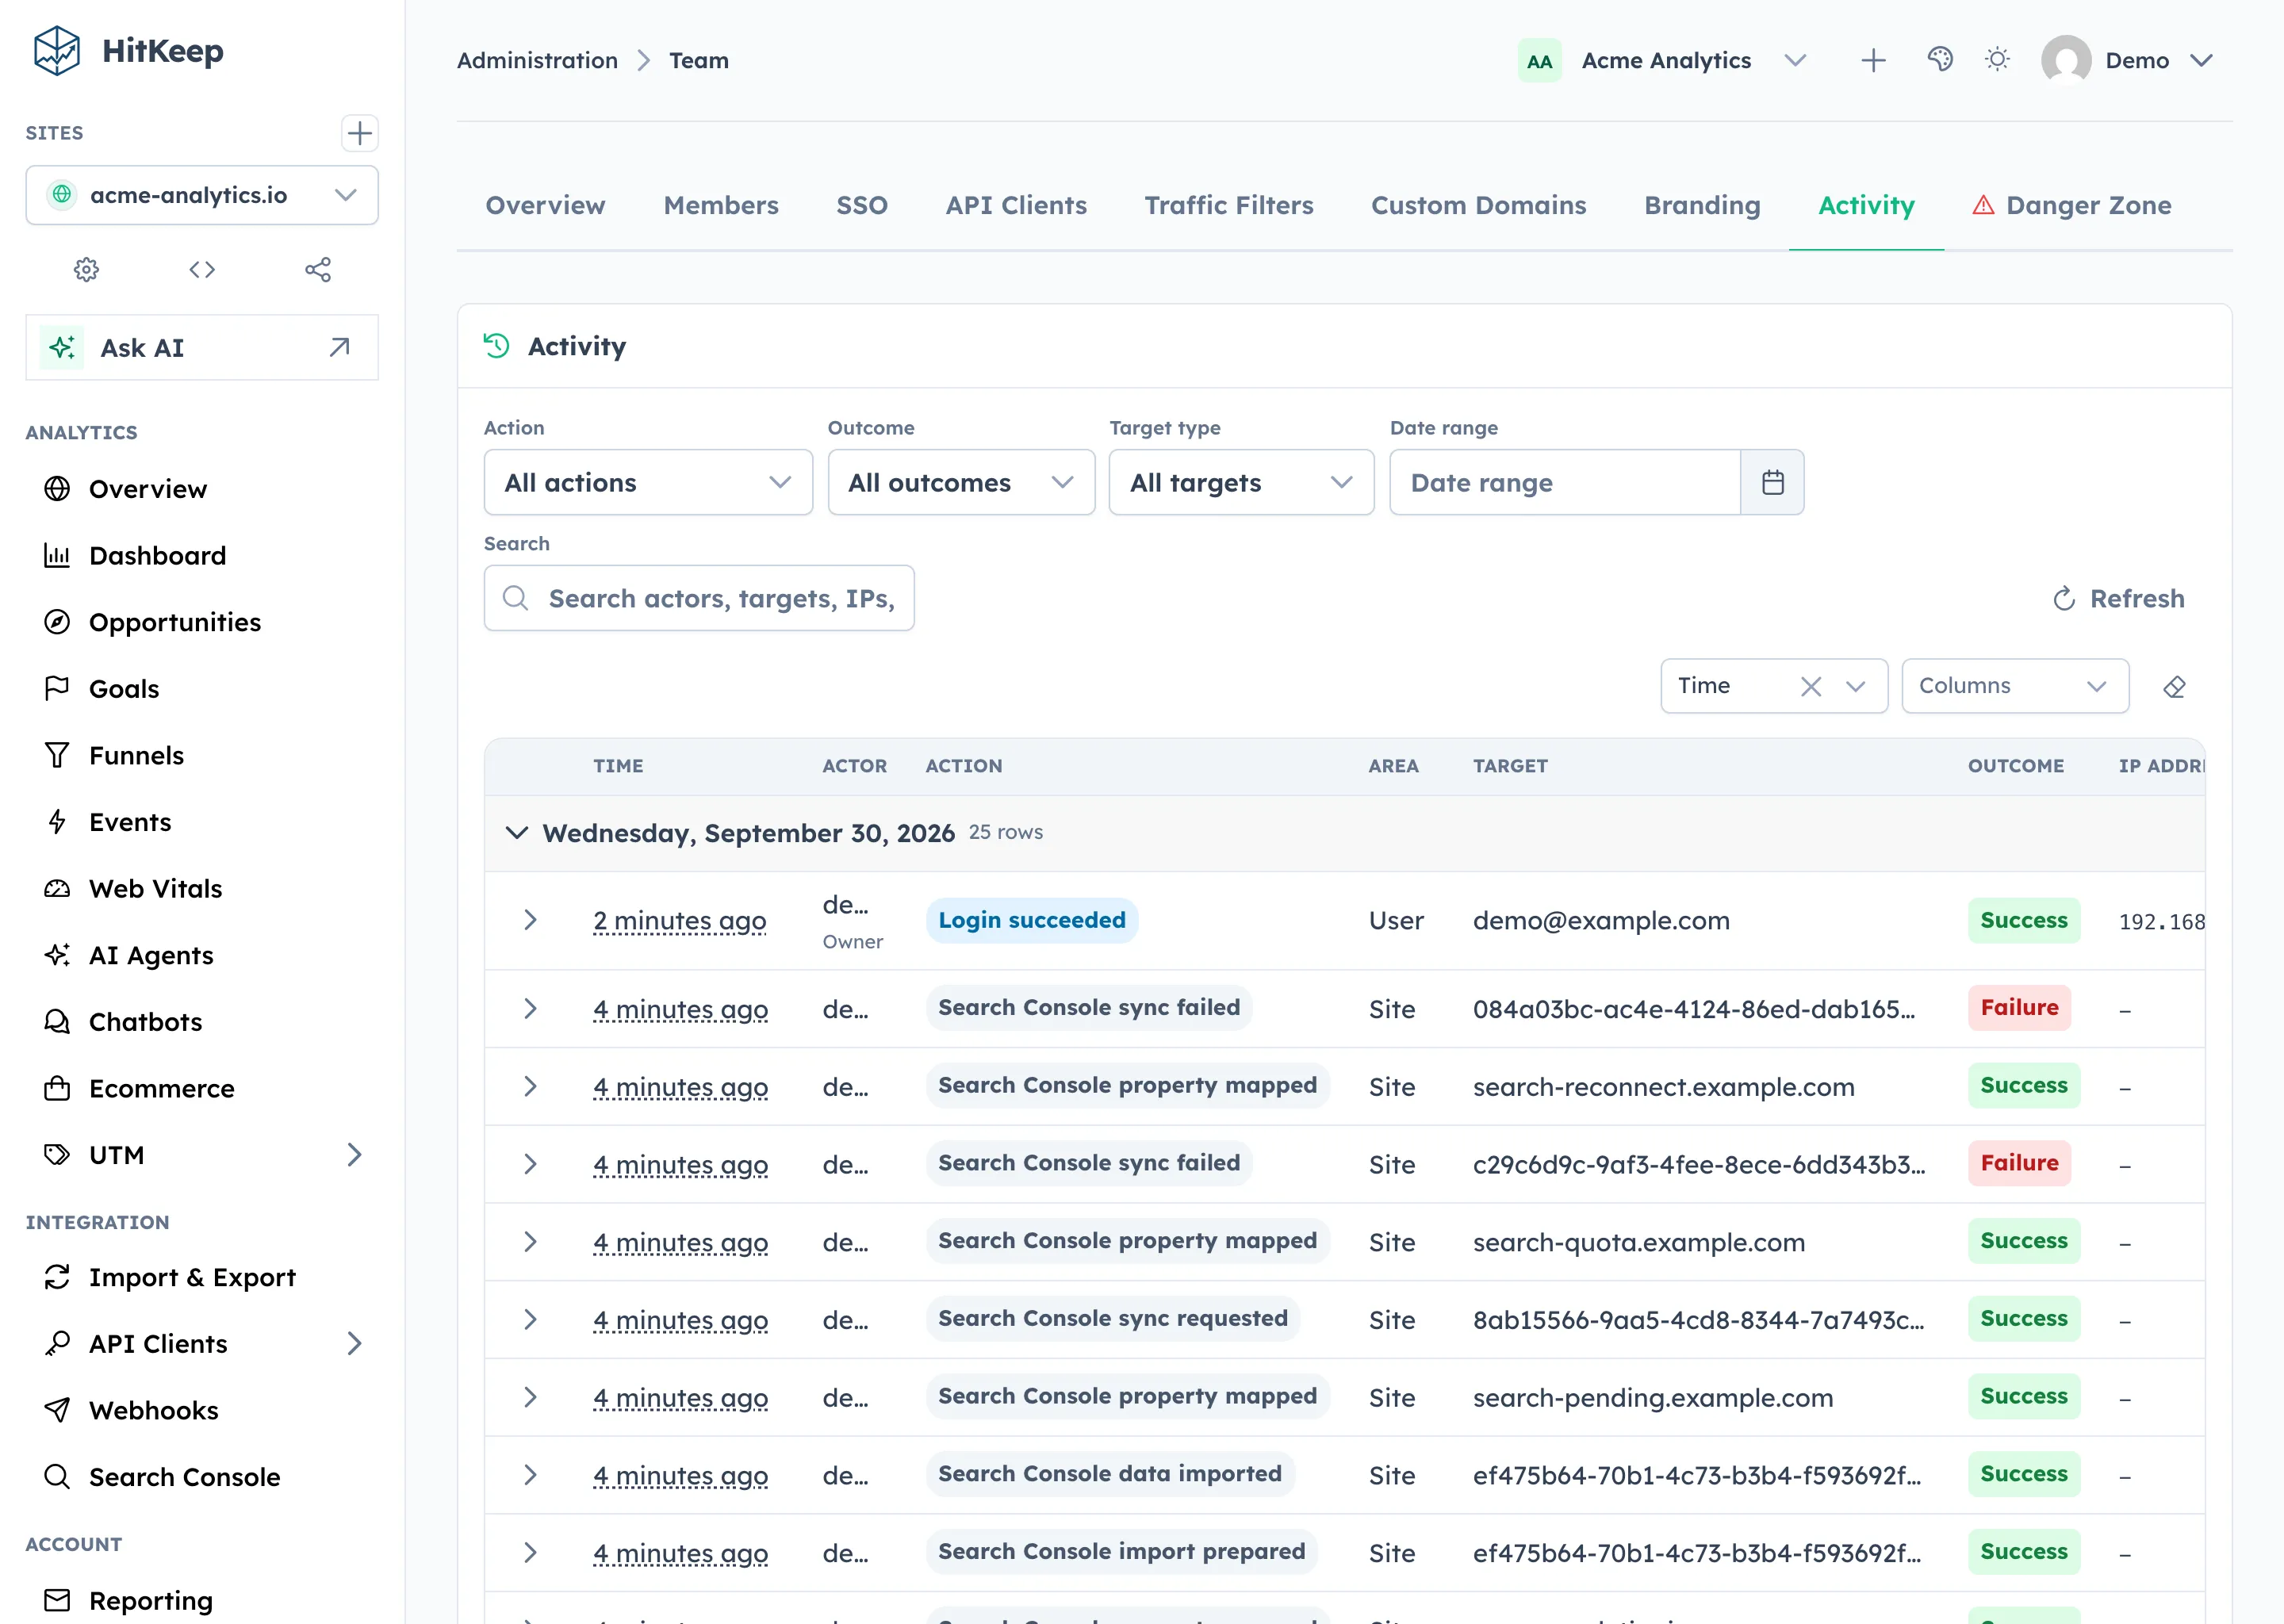Expand the UTM sidebar submenu
Viewport: 2284px width, 1624px height.
(354, 1155)
